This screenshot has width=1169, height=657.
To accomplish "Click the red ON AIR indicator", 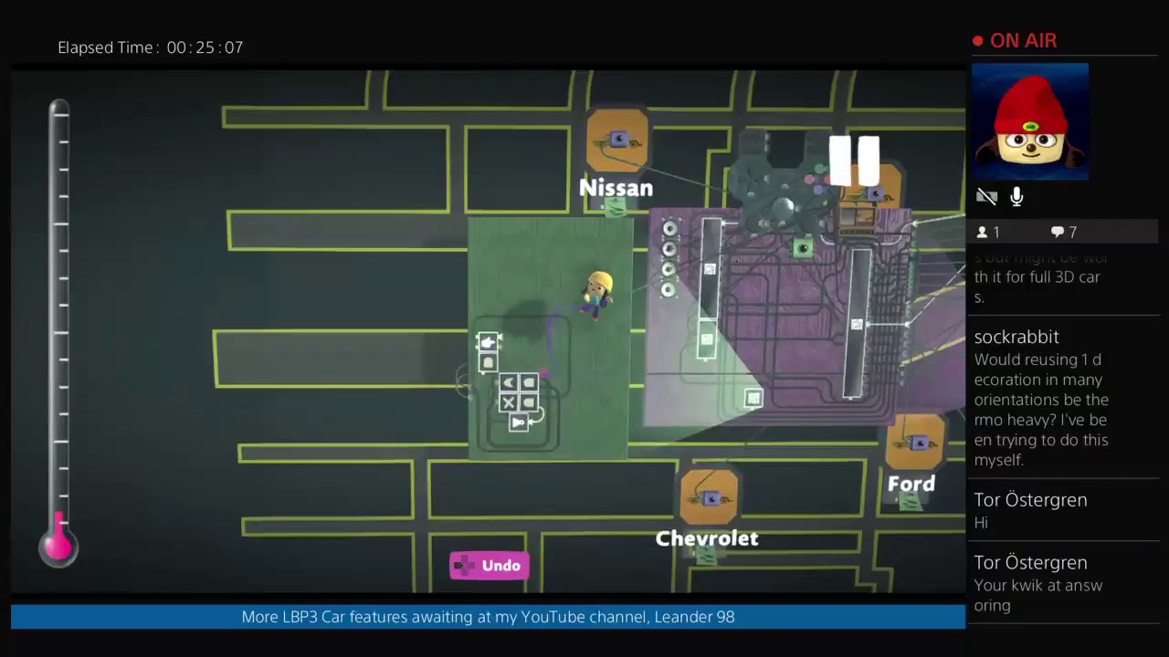I will coord(1015,41).
